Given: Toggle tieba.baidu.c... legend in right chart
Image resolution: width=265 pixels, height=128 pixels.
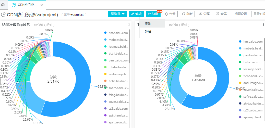Looking at the screenshot, I should coord(251,76).
